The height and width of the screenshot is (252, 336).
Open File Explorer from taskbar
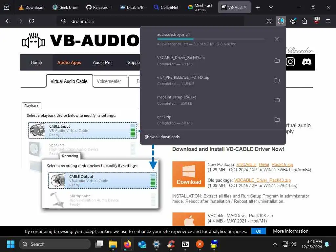pyautogui.click(x=113, y=244)
